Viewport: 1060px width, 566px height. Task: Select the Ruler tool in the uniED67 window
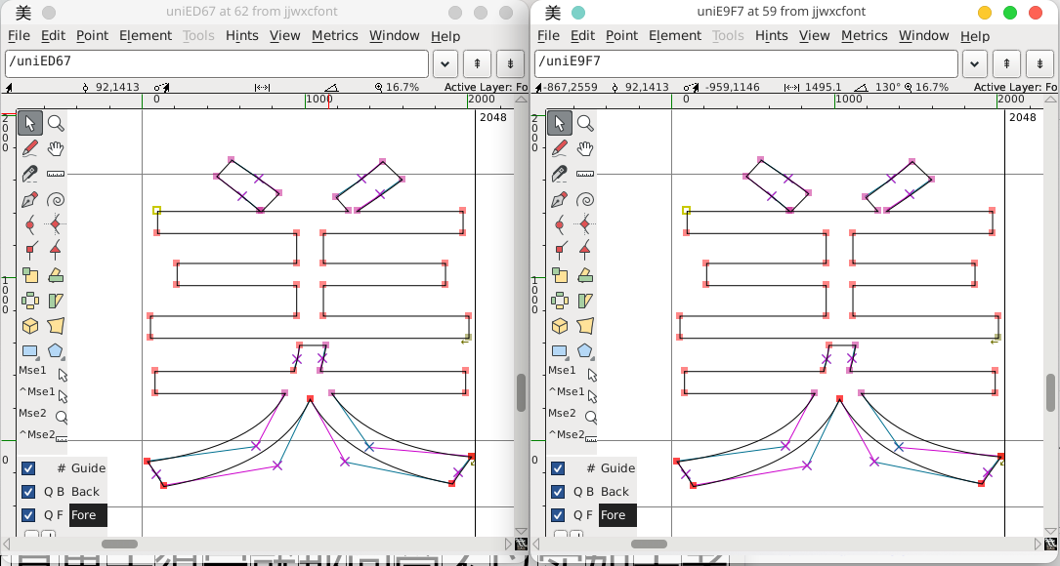(x=56, y=174)
